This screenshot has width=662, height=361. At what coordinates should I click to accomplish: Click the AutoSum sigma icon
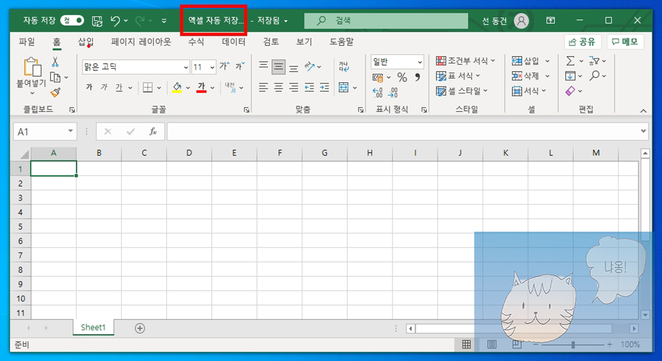coord(570,61)
